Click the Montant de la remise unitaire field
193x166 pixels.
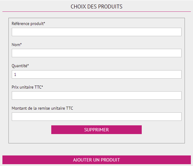[96, 117]
